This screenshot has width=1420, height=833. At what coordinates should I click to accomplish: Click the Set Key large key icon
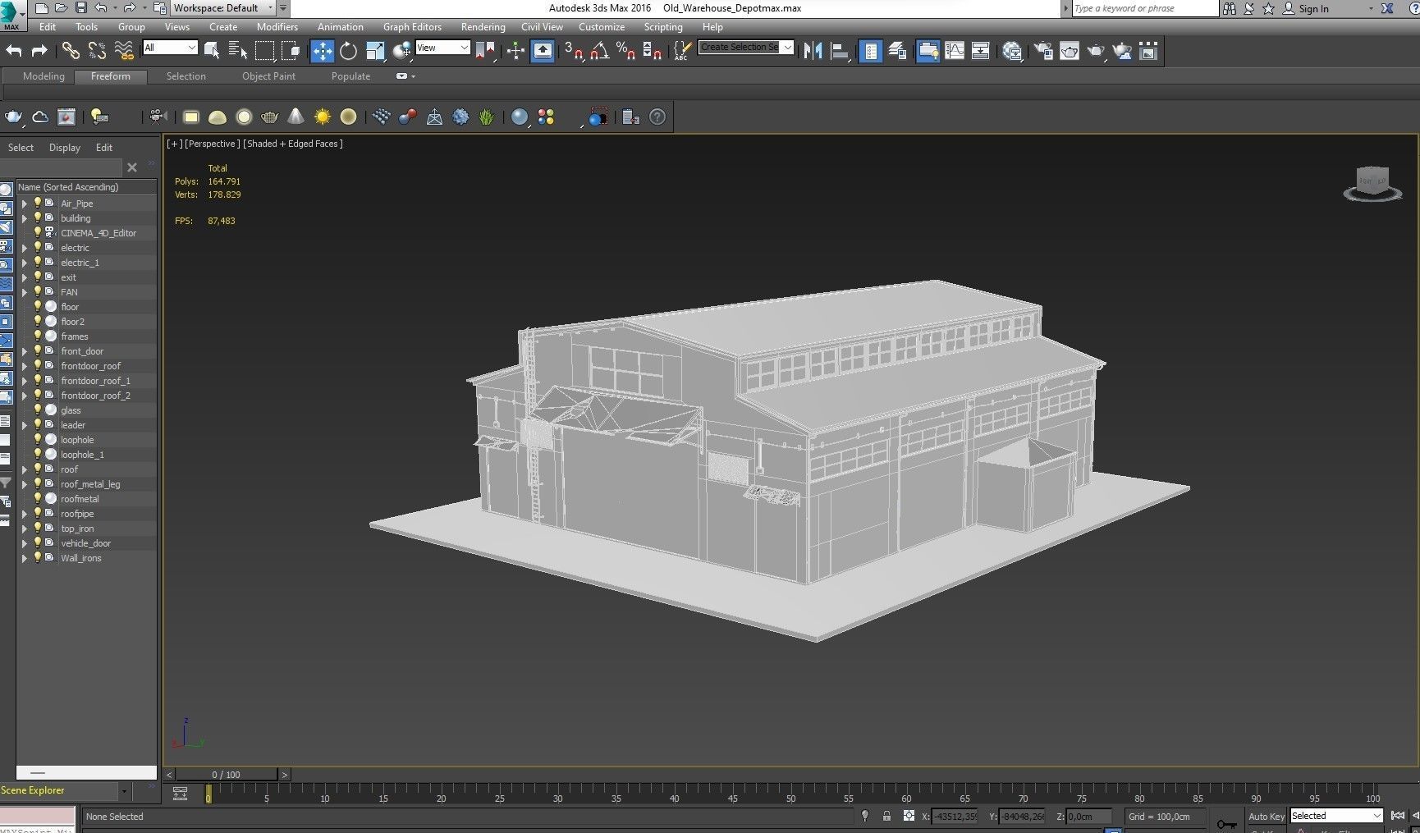(1226, 823)
